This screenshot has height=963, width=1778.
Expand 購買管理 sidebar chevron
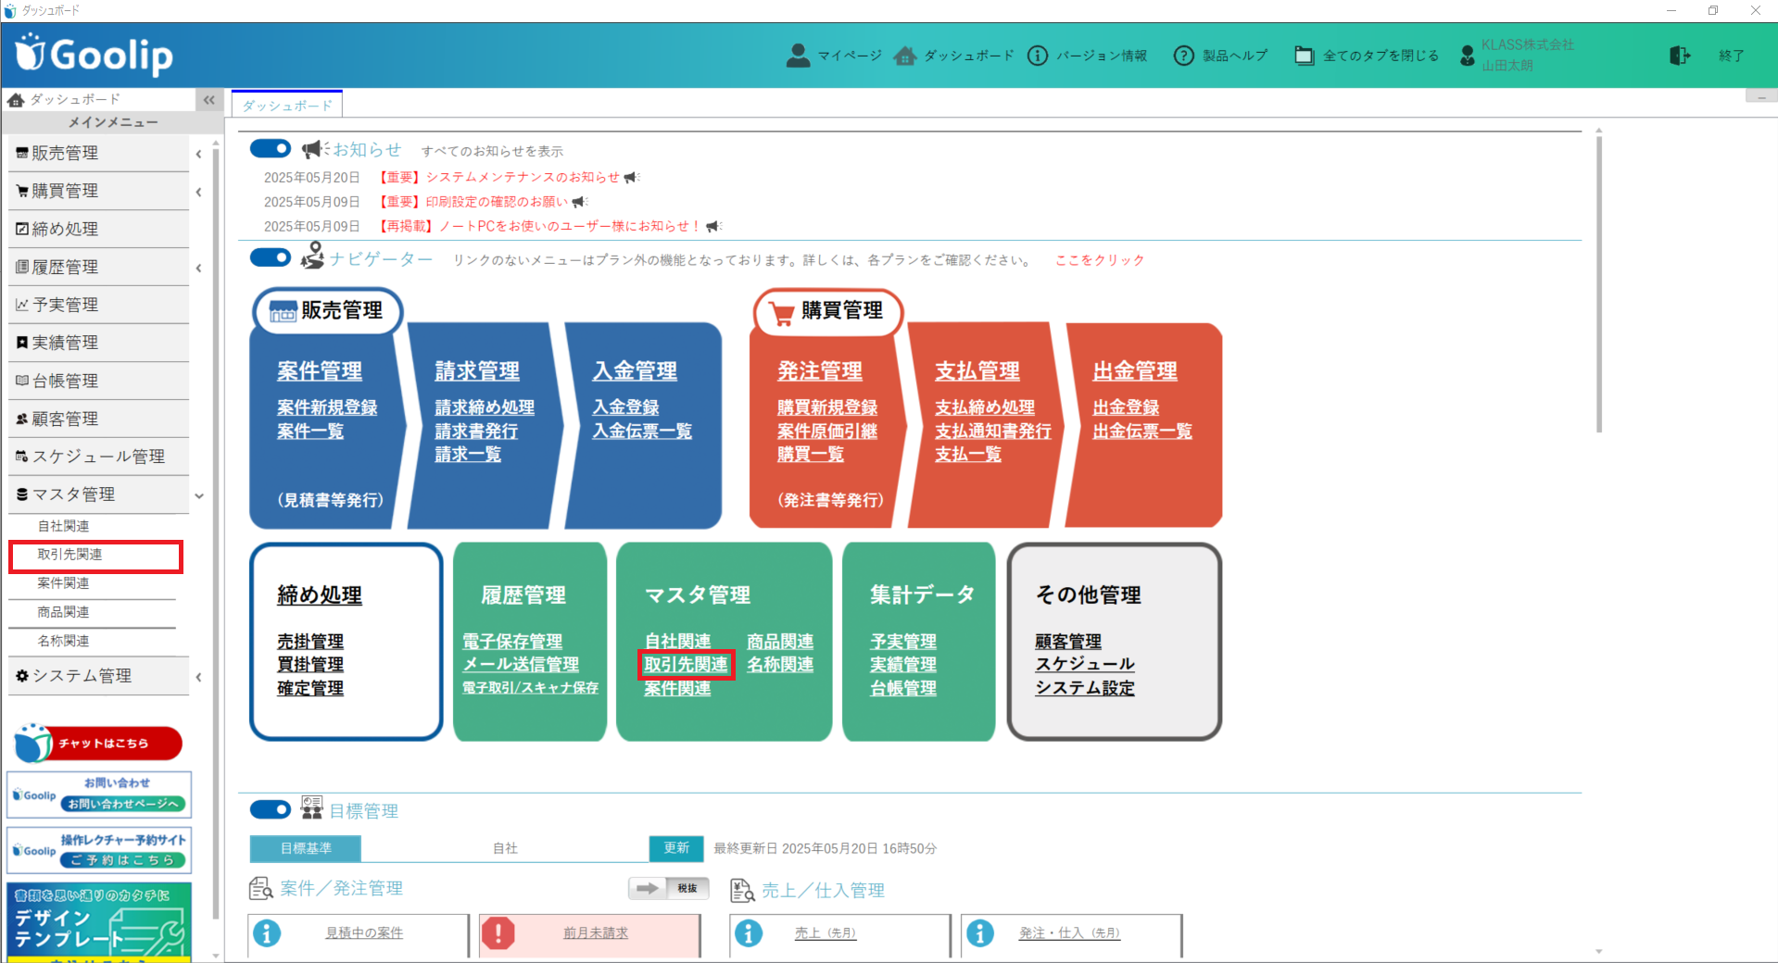point(198,193)
